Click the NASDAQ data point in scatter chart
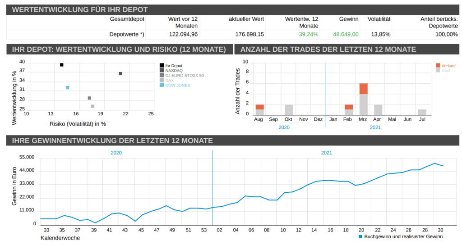The height and width of the screenshot is (245, 462). point(120,73)
